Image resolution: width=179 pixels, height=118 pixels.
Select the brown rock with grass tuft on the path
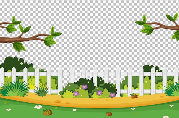tap(134, 96)
